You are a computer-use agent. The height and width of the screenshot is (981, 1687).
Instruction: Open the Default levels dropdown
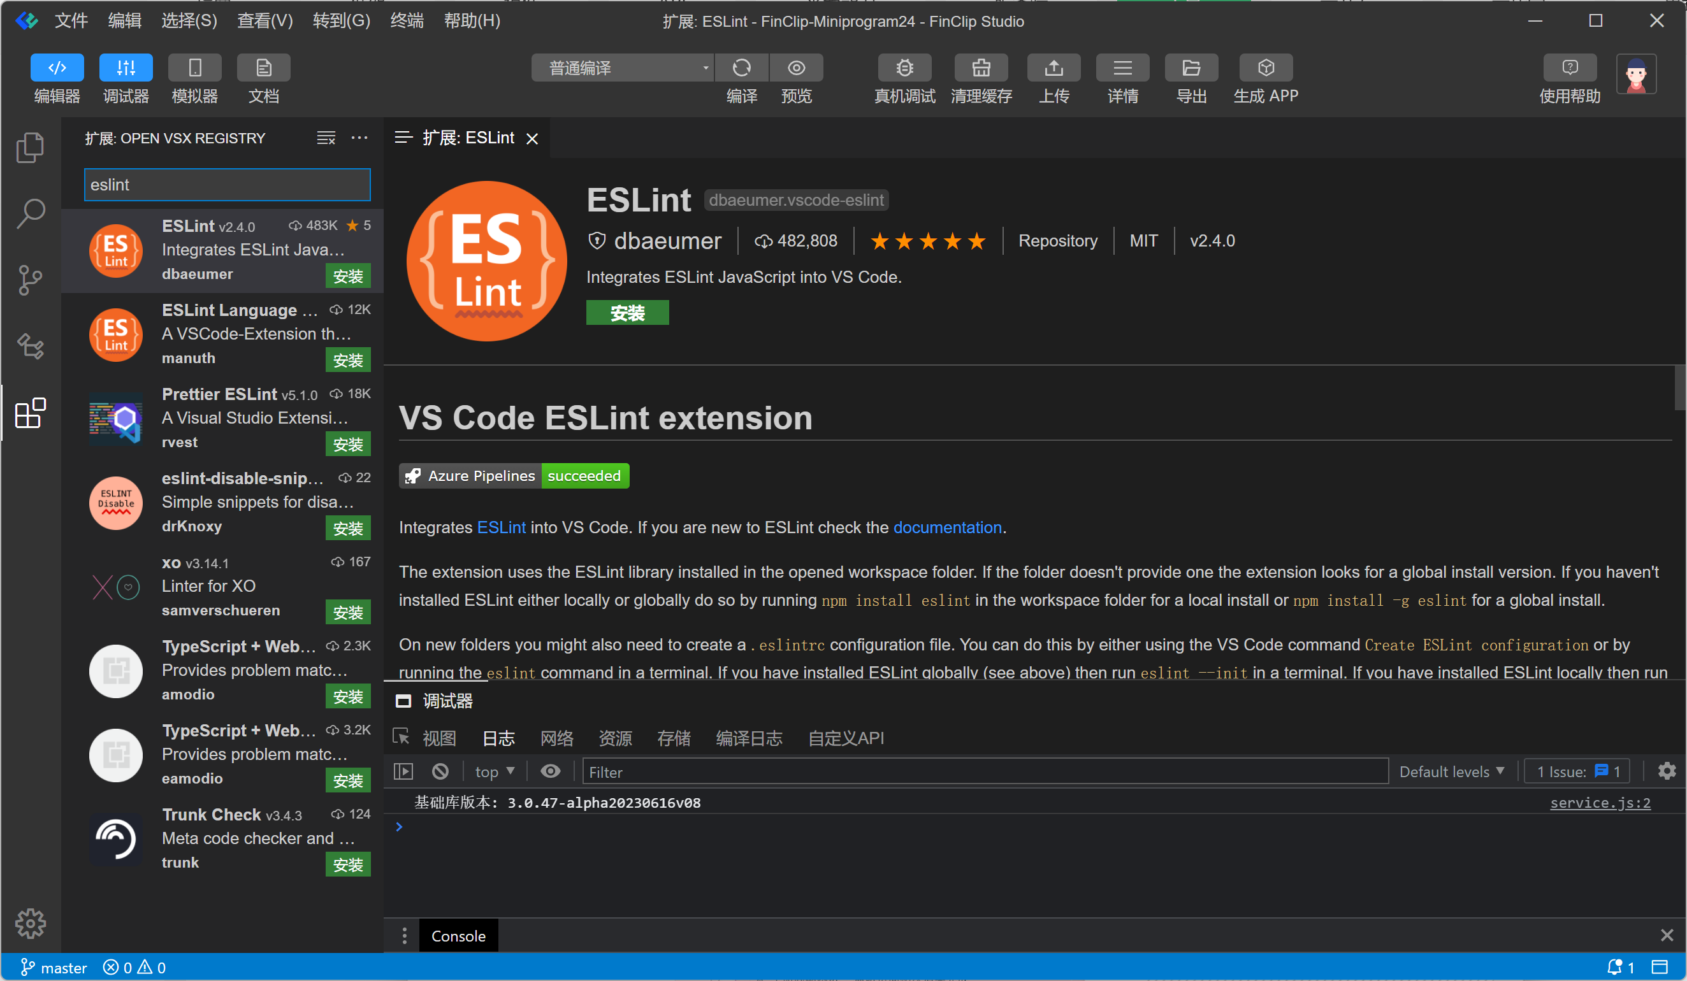pyautogui.click(x=1451, y=771)
